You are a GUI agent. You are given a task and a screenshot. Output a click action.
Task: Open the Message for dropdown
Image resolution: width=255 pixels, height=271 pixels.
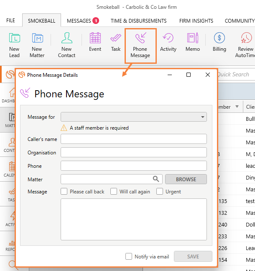click(x=134, y=117)
